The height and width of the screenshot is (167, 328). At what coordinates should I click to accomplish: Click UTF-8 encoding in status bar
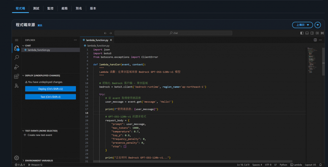point(268,165)
